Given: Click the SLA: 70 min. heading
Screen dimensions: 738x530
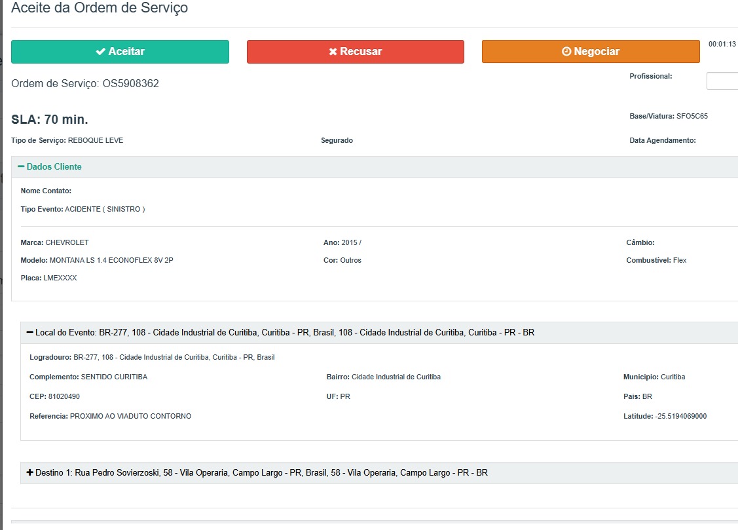Looking at the screenshot, I should pos(50,120).
